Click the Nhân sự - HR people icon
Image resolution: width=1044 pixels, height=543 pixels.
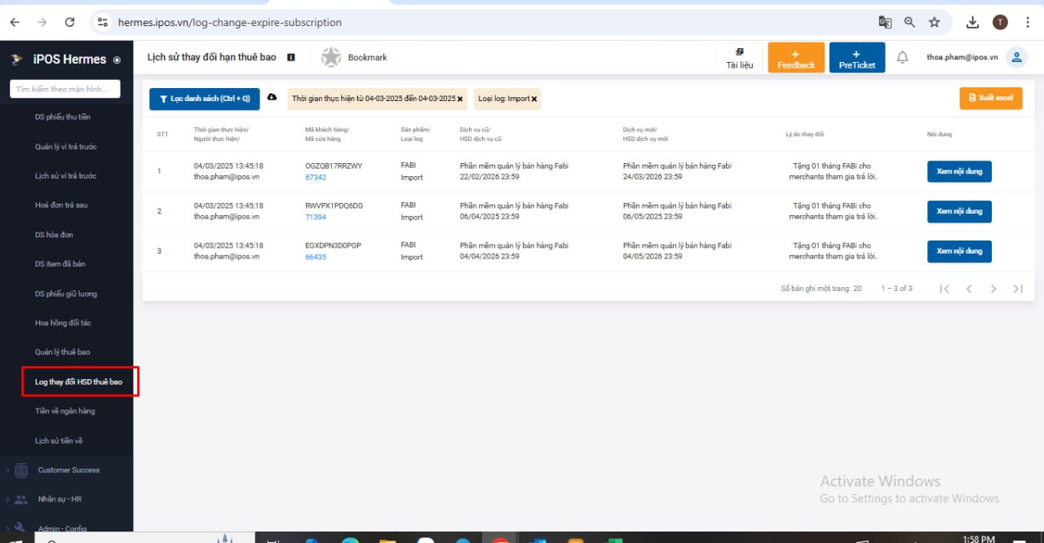pyautogui.click(x=21, y=499)
